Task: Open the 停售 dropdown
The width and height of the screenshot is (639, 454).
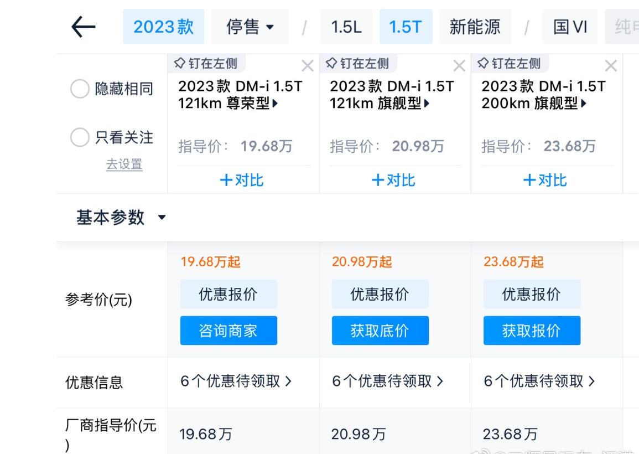Action: (250, 27)
